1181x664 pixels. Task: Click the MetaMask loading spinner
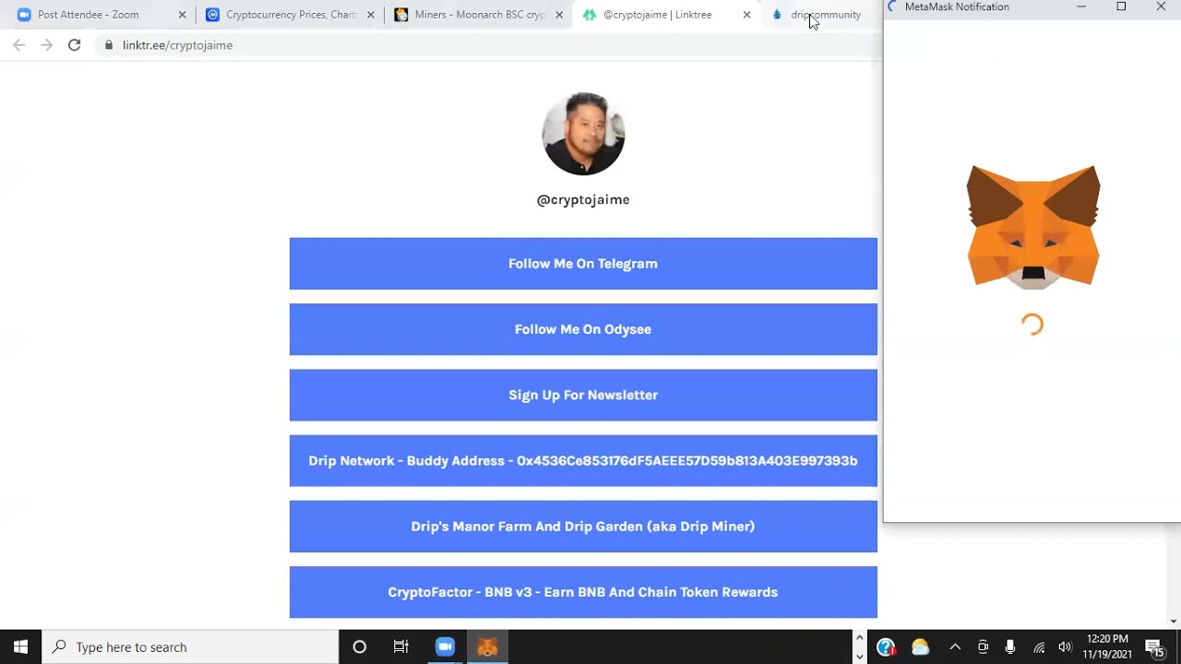(x=1032, y=325)
